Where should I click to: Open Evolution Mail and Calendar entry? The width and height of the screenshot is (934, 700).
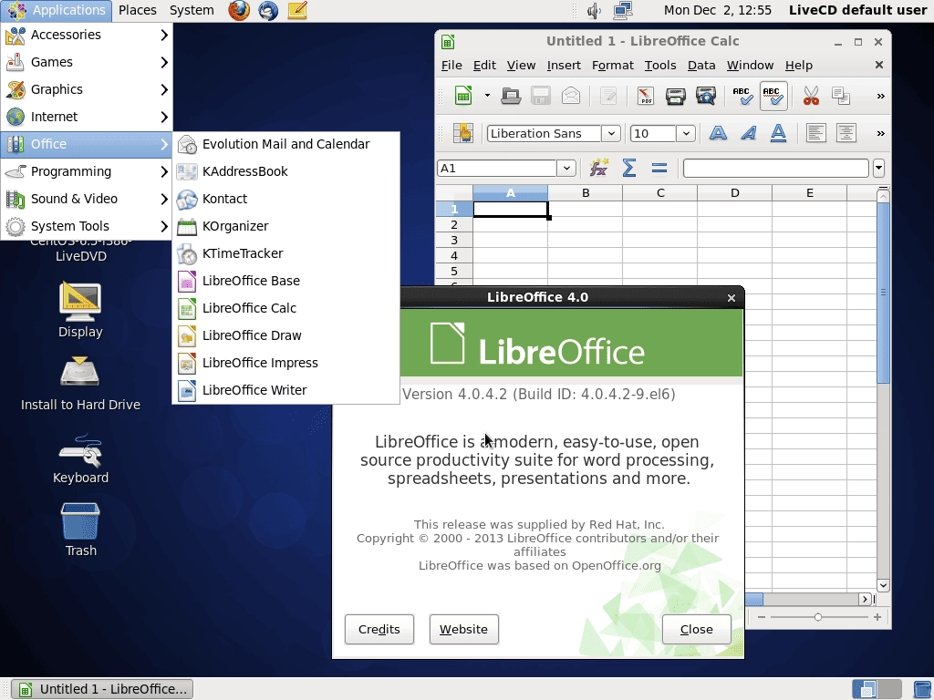[x=285, y=144]
